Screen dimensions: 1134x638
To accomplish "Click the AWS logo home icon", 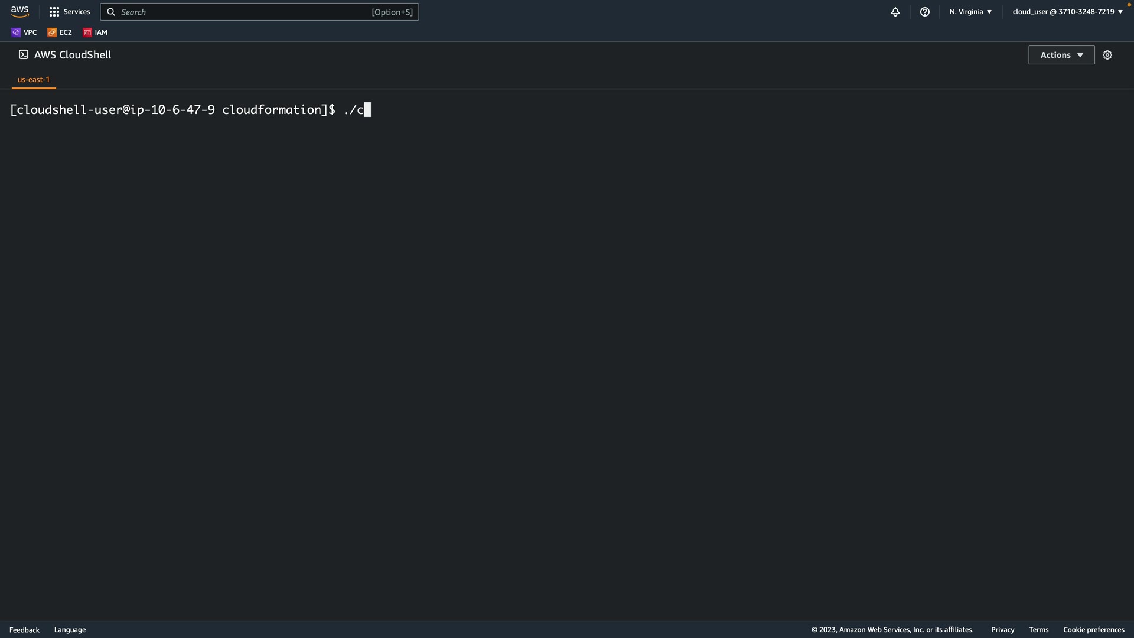I will click(x=19, y=12).
